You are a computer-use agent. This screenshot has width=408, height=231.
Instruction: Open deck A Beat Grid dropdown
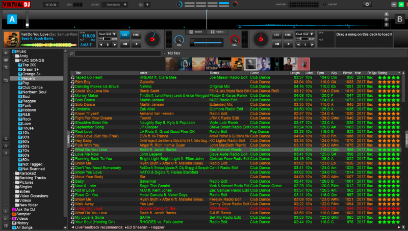[108, 34]
